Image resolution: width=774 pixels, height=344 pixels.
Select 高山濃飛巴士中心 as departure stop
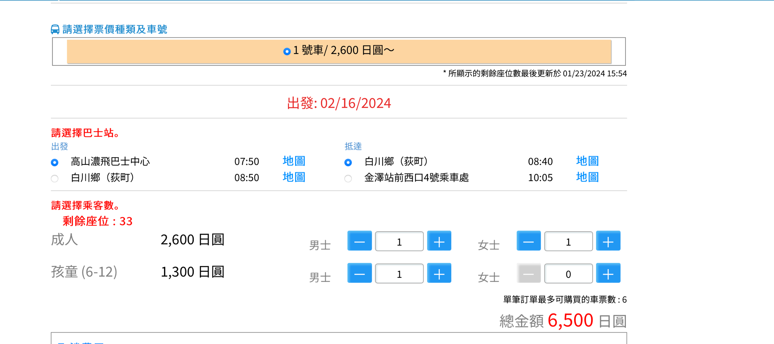pyautogui.click(x=55, y=163)
